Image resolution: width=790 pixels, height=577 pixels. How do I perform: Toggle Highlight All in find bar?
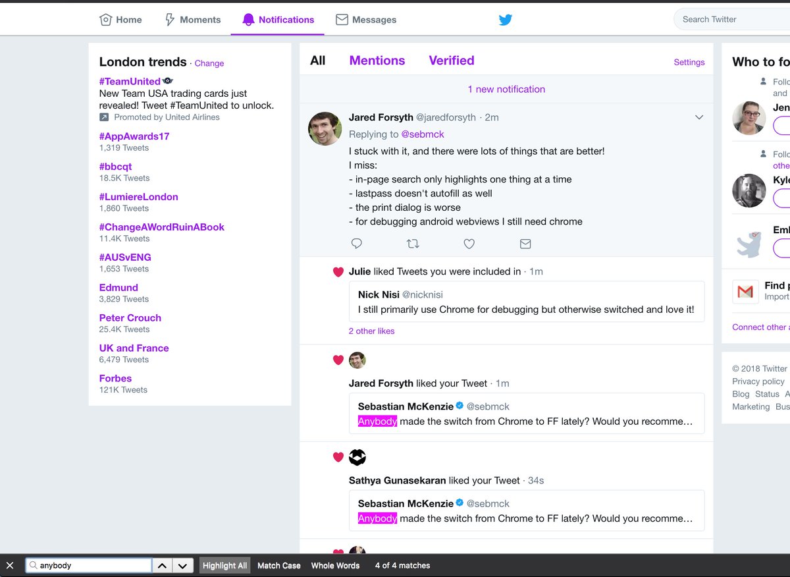coord(224,565)
